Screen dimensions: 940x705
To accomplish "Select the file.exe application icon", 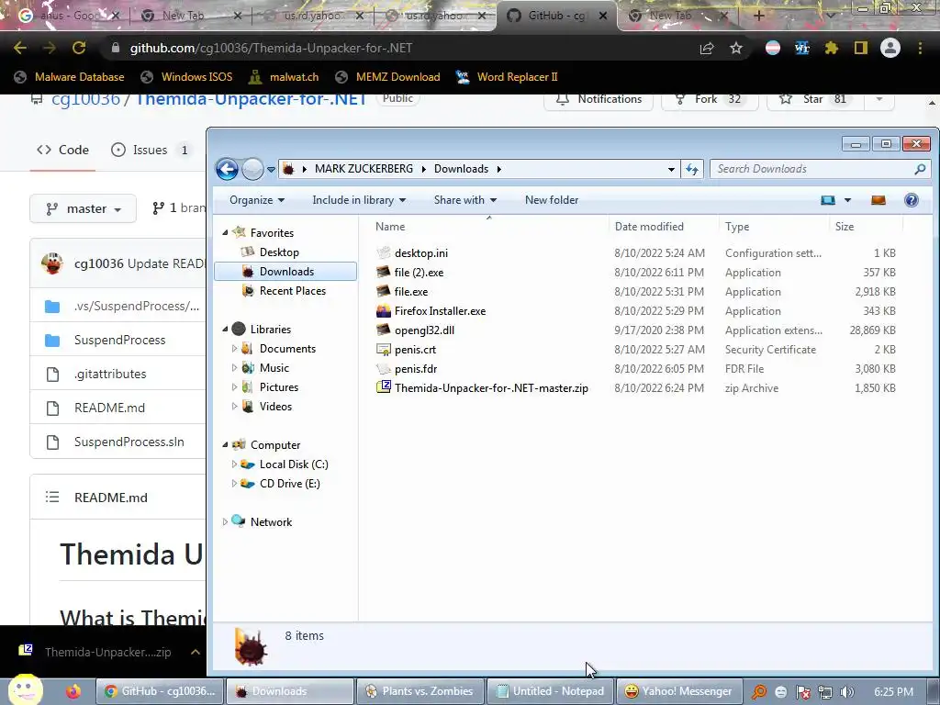I will tap(383, 291).
